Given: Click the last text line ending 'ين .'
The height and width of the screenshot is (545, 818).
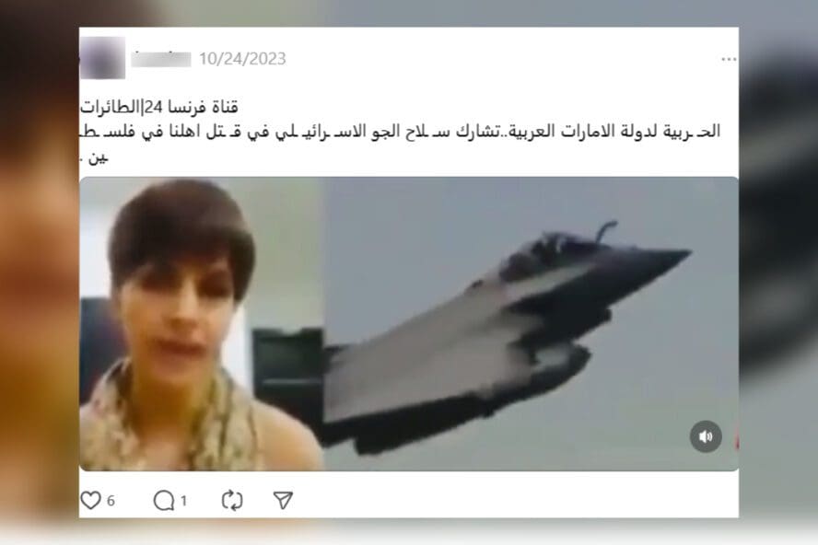Looking at the screenshot, I should tap(94, 157).
